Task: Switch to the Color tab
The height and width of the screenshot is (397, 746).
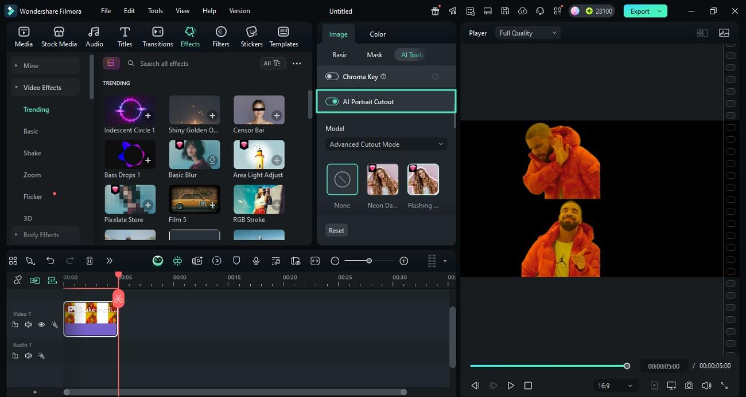Action: click(x=378, y=34)
